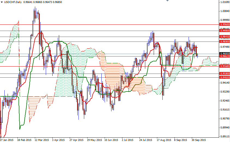
Task: Click the current price 0.9685 black label
Action: pyautogui.click(x=225, y=54)
